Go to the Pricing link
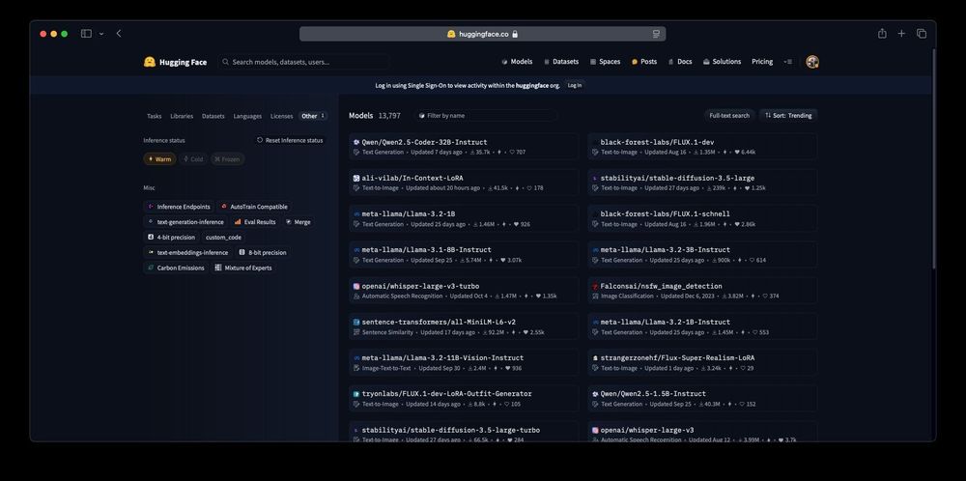This screenshot has width=966, height=481. pos(762,62)
